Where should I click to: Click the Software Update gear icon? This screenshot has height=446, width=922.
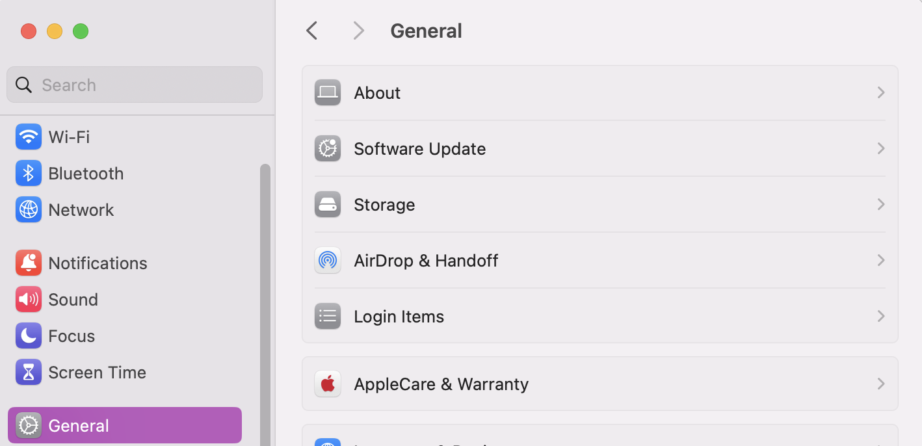click(x=328, y=148)
